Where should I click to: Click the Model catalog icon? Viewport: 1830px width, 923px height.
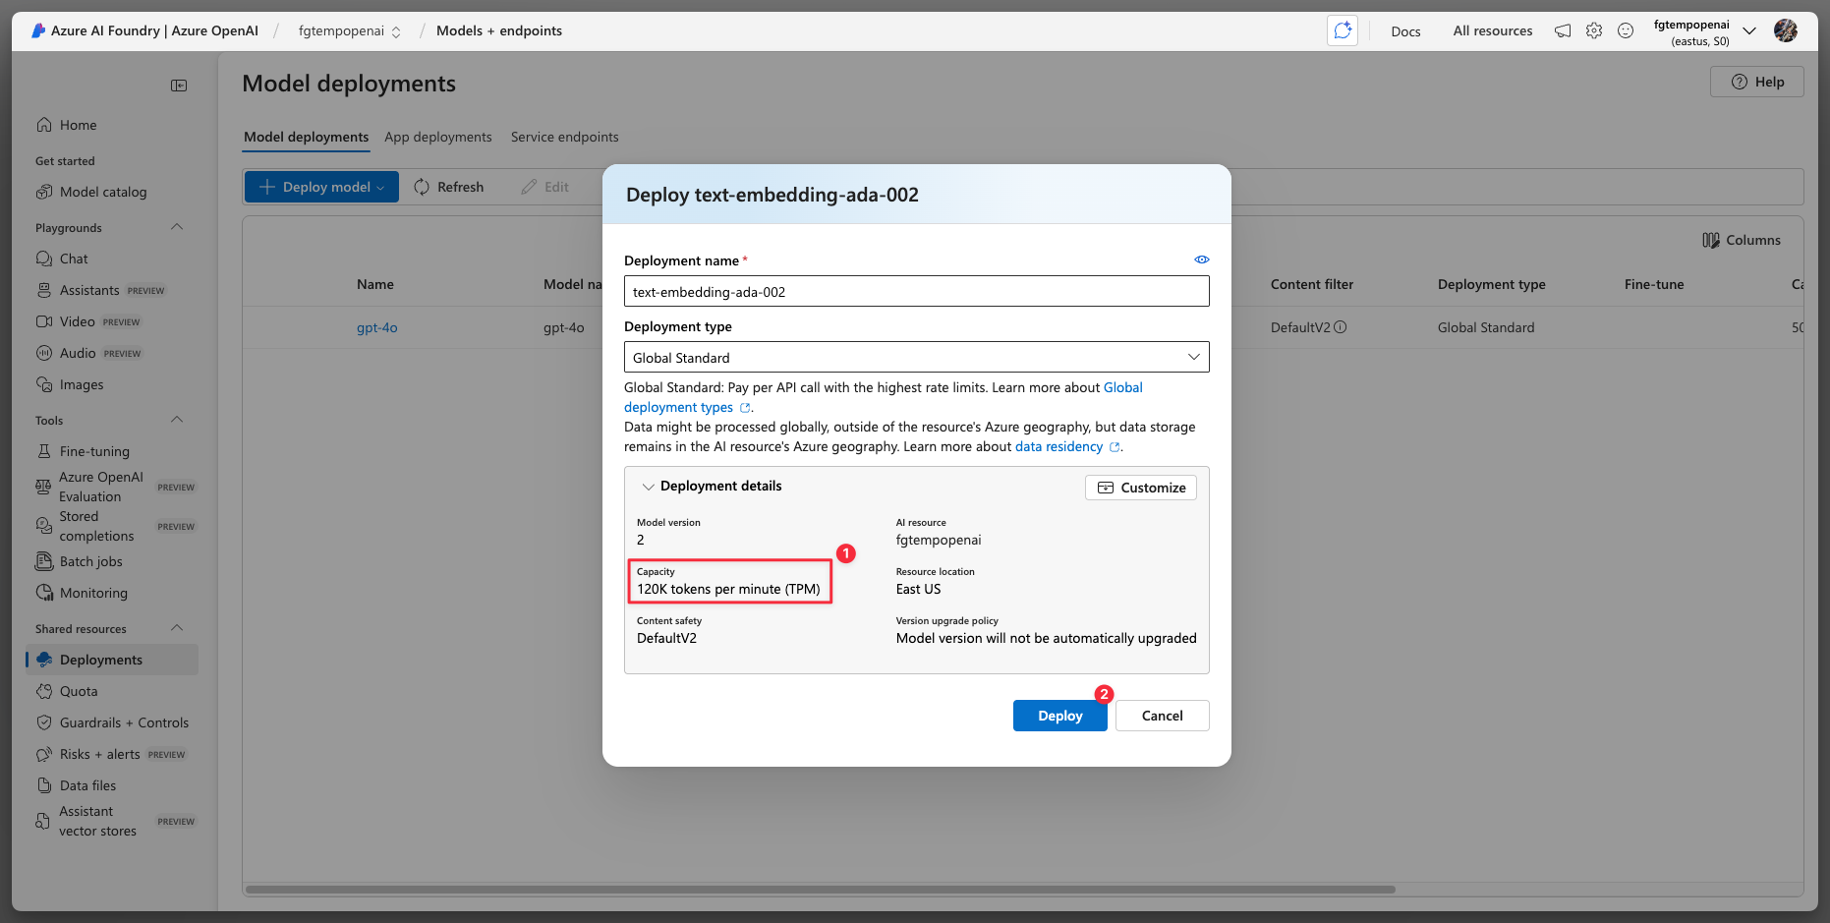(x=44, y=192)
